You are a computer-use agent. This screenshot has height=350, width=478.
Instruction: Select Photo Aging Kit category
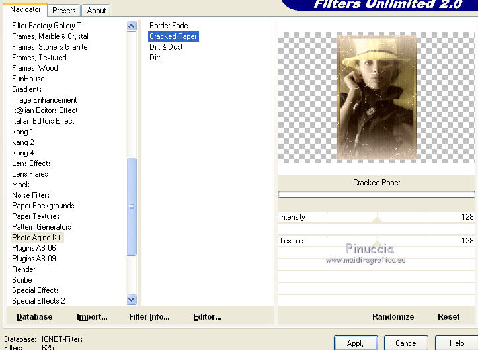tap(36, 238)
